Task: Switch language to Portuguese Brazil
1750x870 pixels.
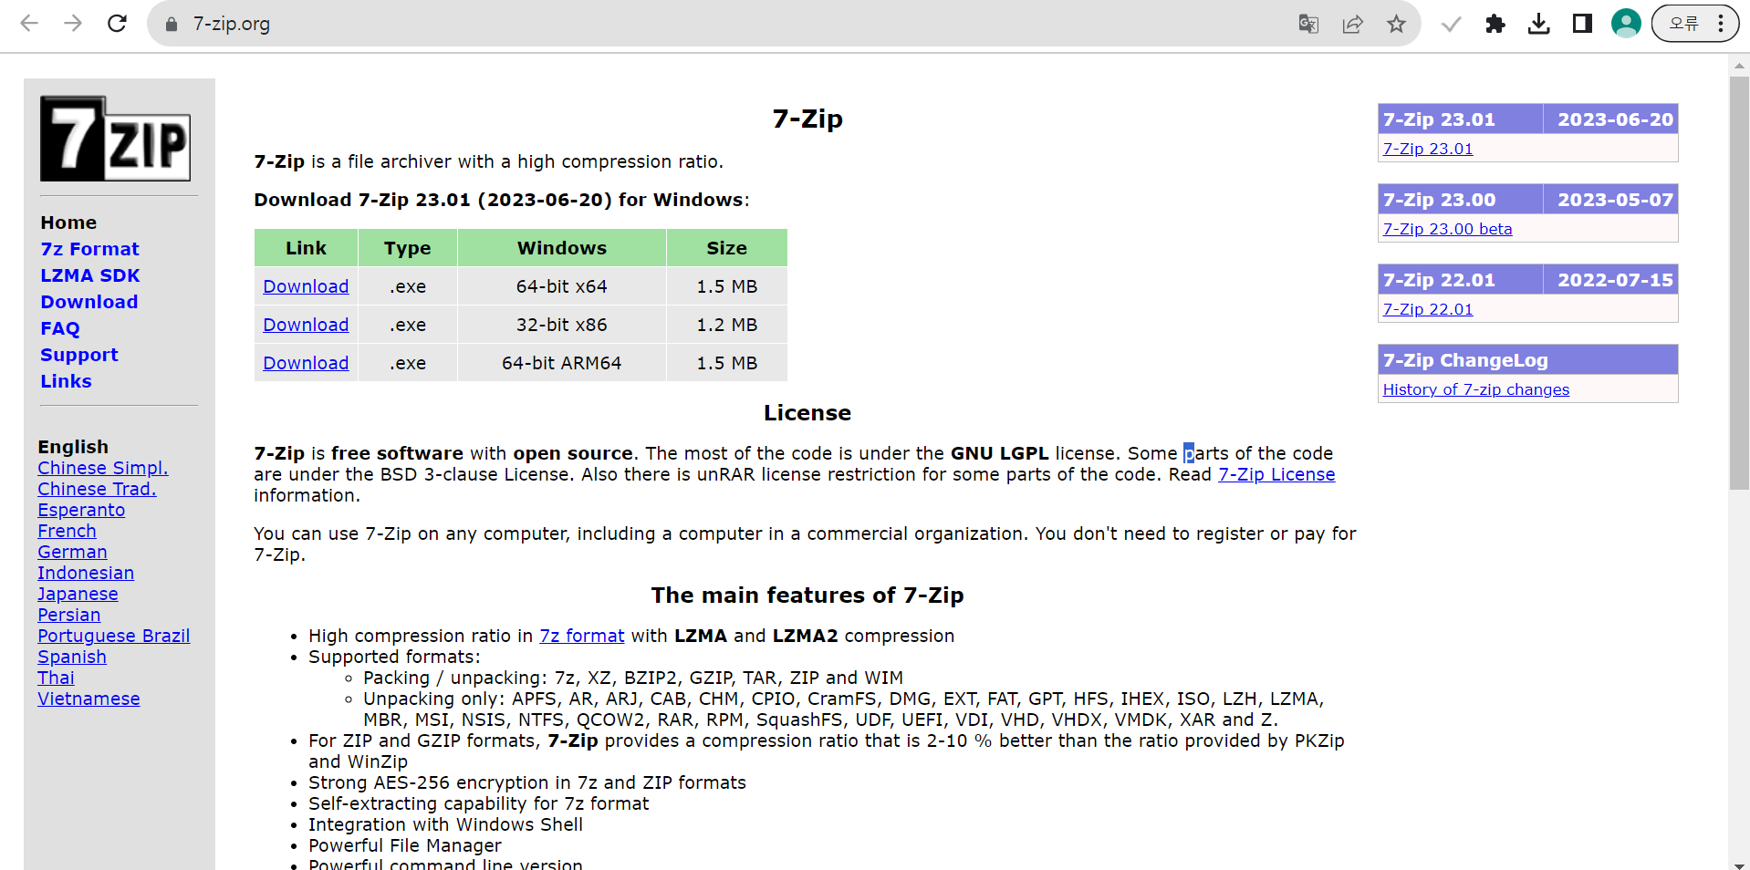Action: point(113,636)
